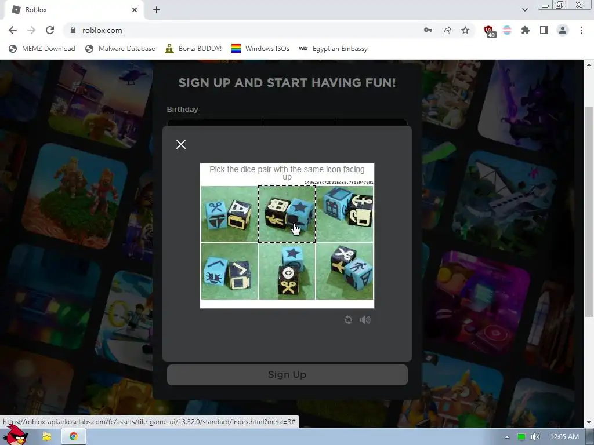This screenshot has height=445, width=594.
Task: Close the Roblox tab
Action: tap(135, 10)
